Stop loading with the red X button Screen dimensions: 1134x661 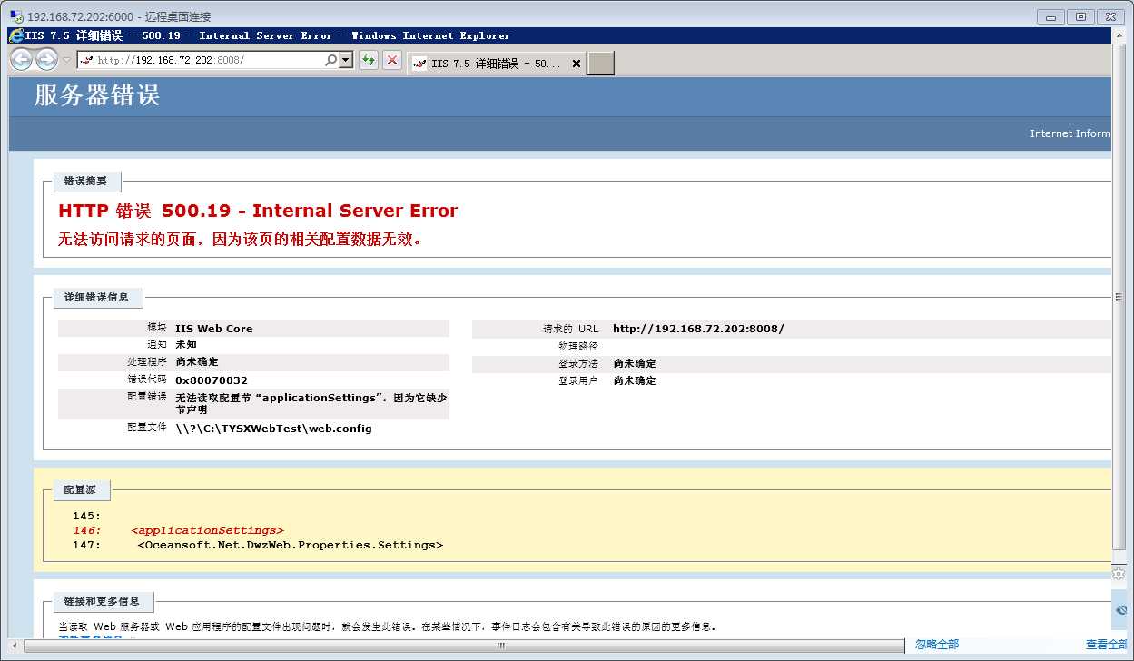(x=392, y=61)
